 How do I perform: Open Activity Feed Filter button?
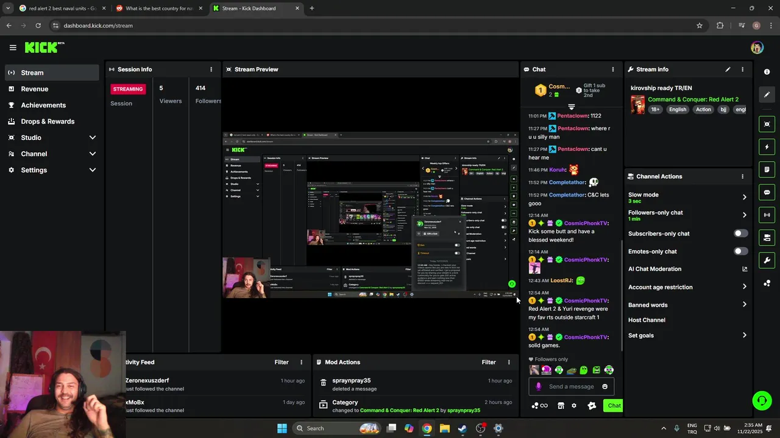[x=281, y=362]
